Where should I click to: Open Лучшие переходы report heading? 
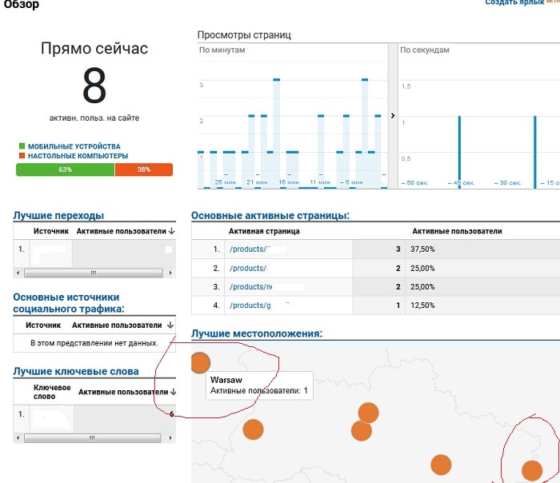point(58,215)
